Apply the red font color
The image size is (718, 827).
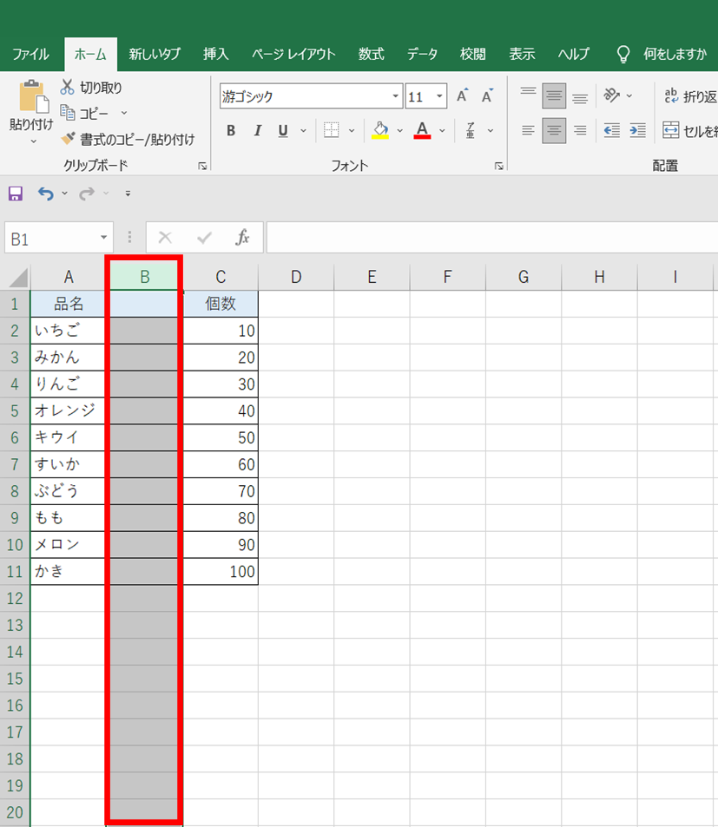422,130
